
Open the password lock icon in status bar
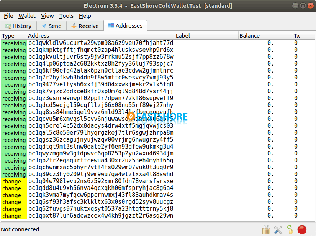(266, 230)
